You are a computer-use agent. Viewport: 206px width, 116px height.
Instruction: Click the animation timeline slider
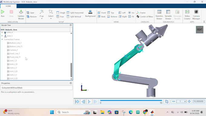pos(131,101)
